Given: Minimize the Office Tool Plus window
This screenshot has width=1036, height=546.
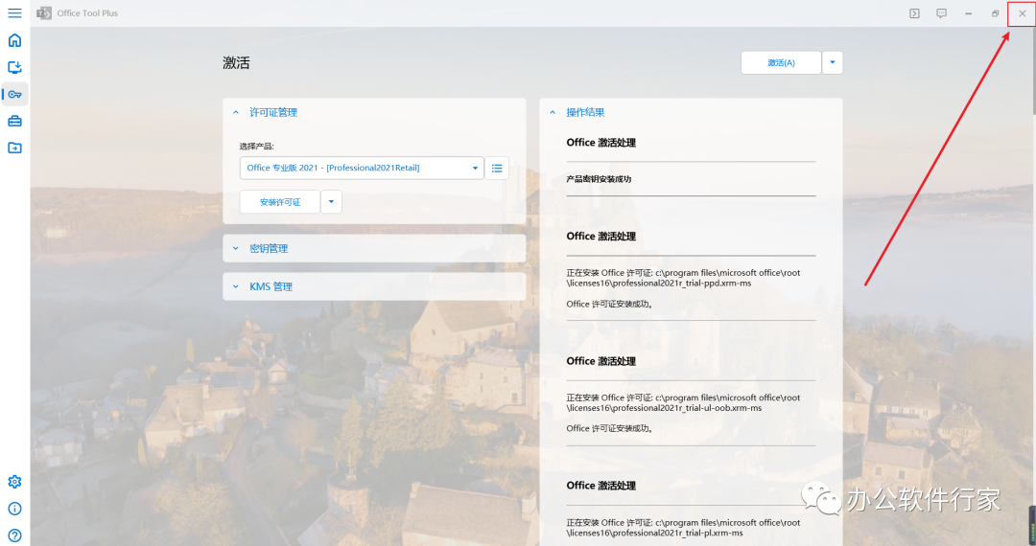Looking at the screenshot, I should pos(969,13).
